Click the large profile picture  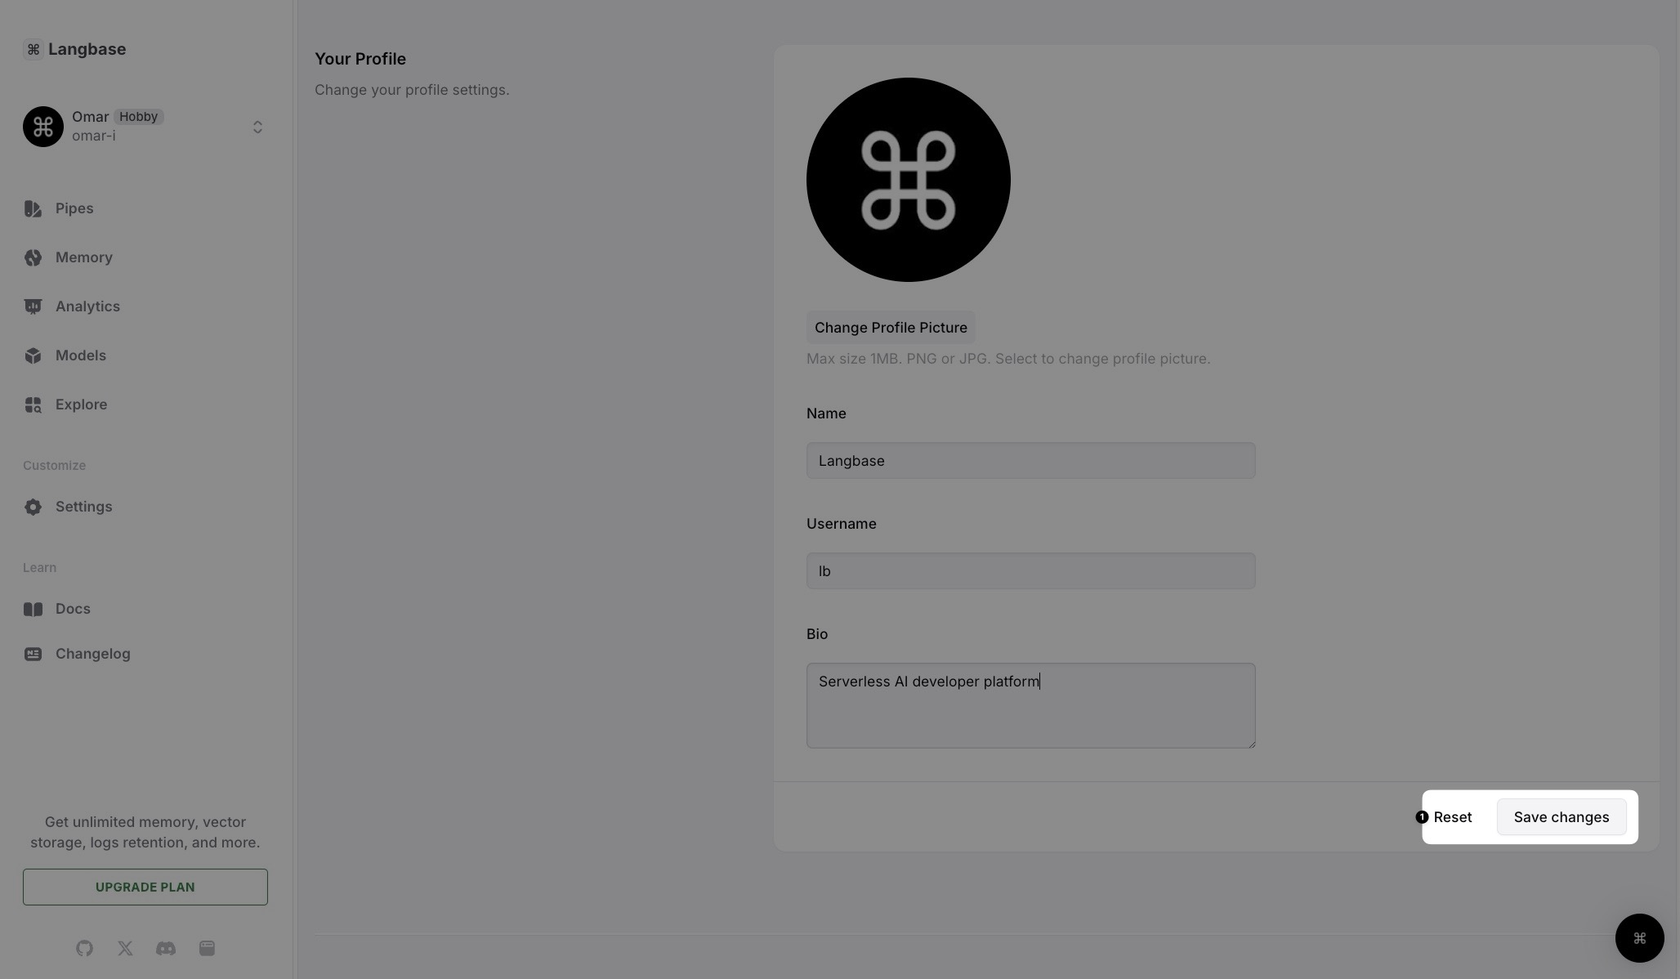tap(908, 180)
